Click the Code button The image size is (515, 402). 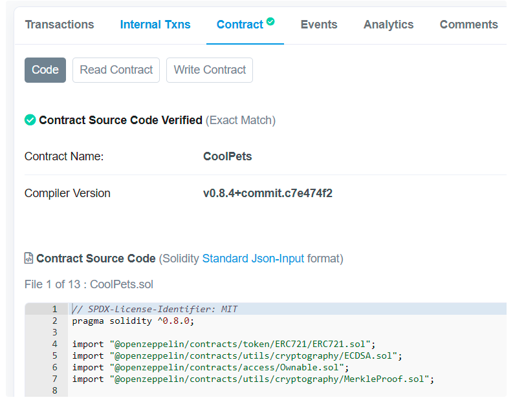[x=45, y=70]
